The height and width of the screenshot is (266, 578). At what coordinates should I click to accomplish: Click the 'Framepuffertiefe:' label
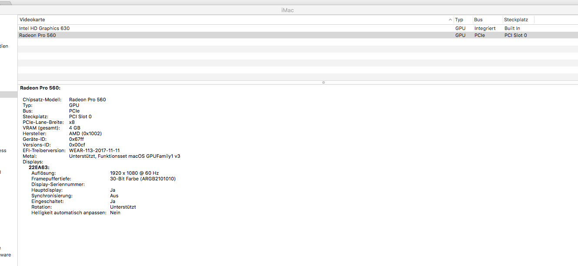coord(51,179)
